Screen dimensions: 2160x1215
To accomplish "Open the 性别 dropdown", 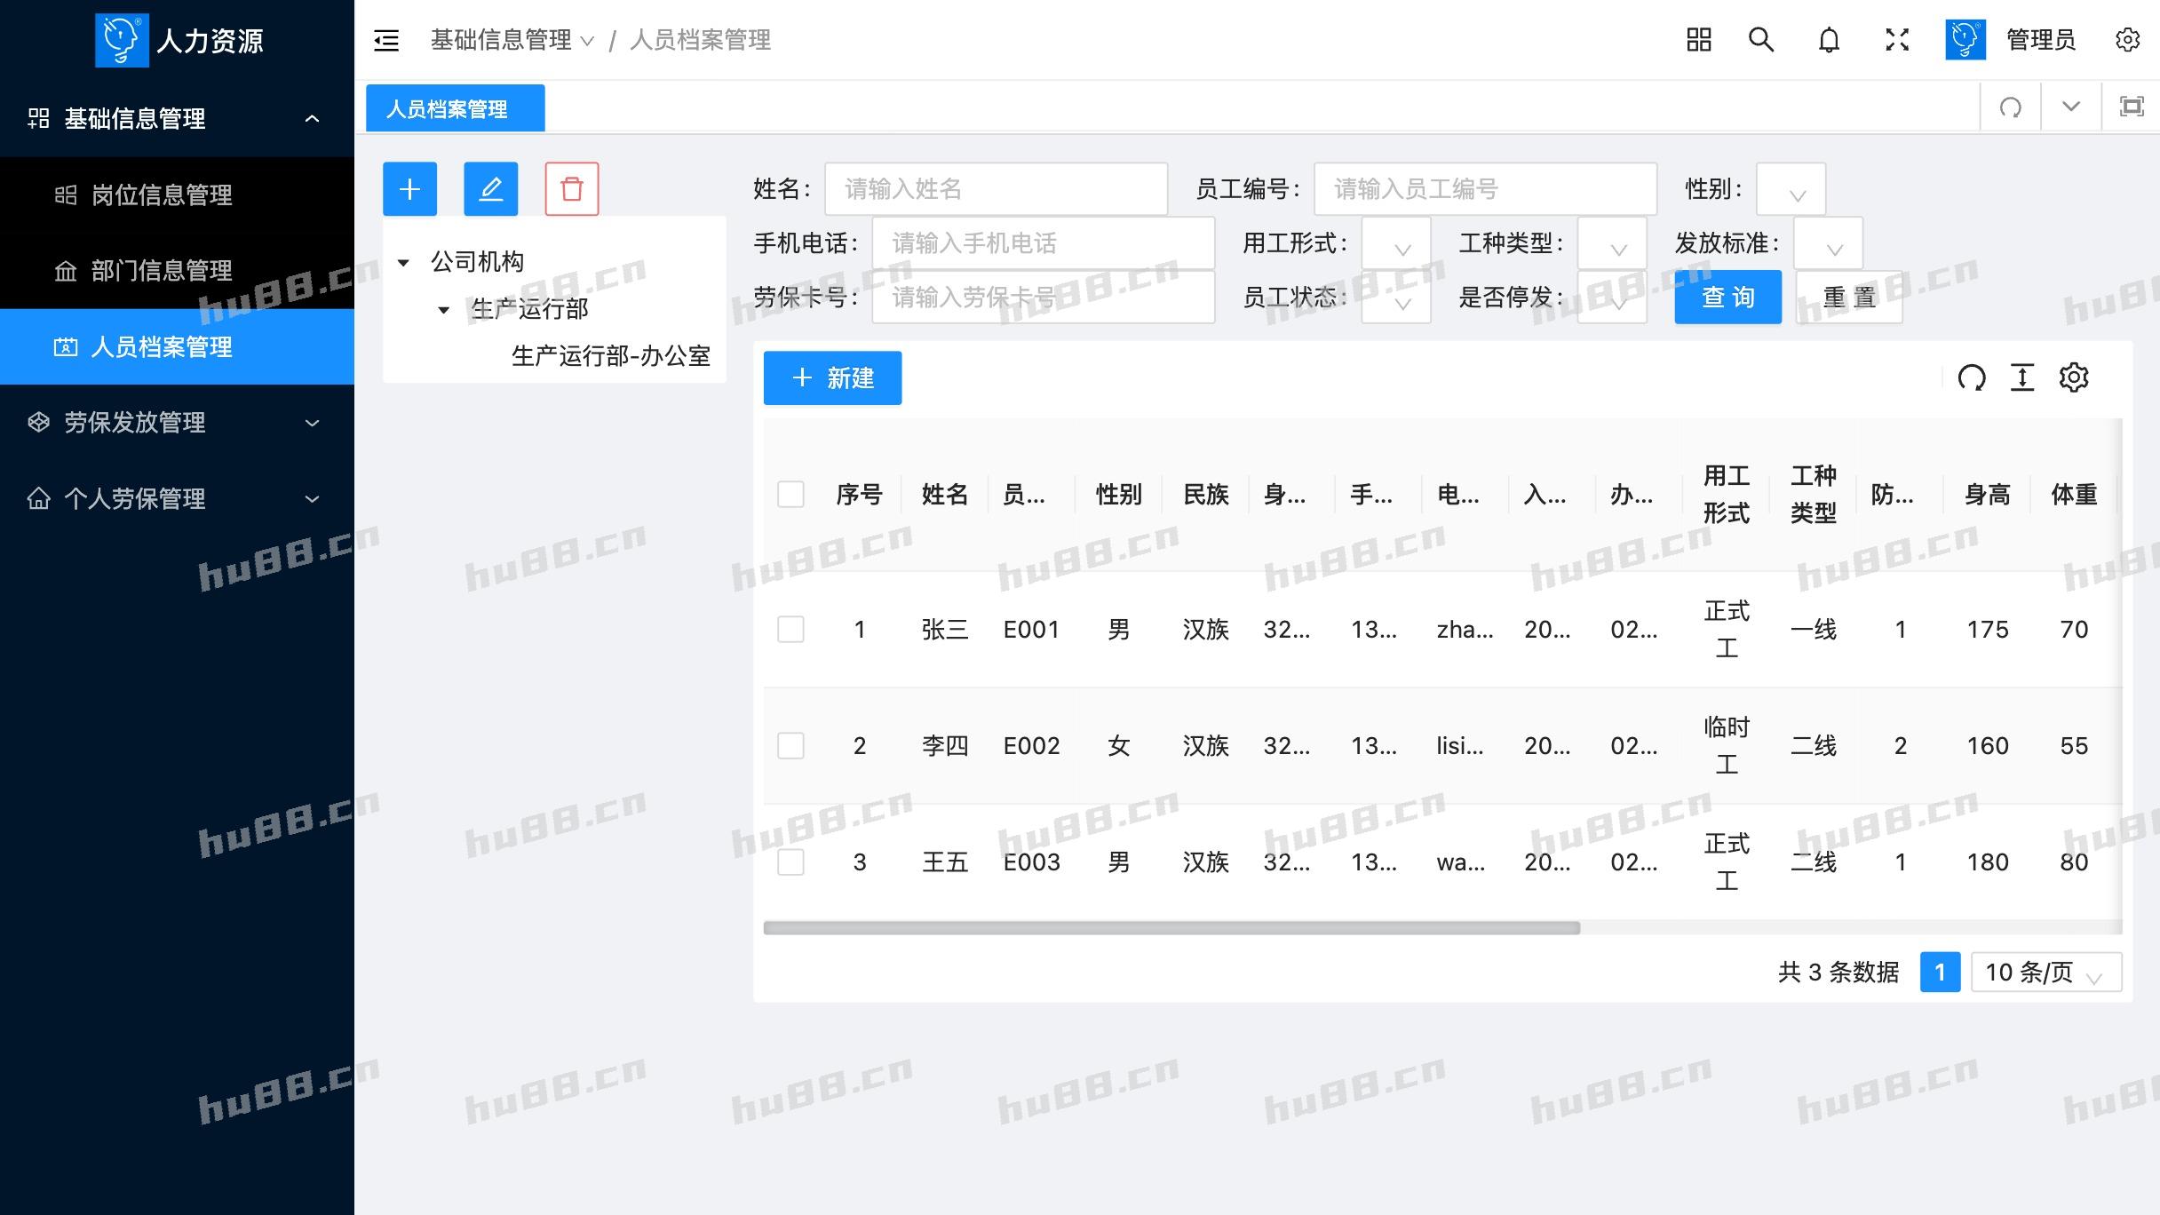I will (x=1790, y=189).
